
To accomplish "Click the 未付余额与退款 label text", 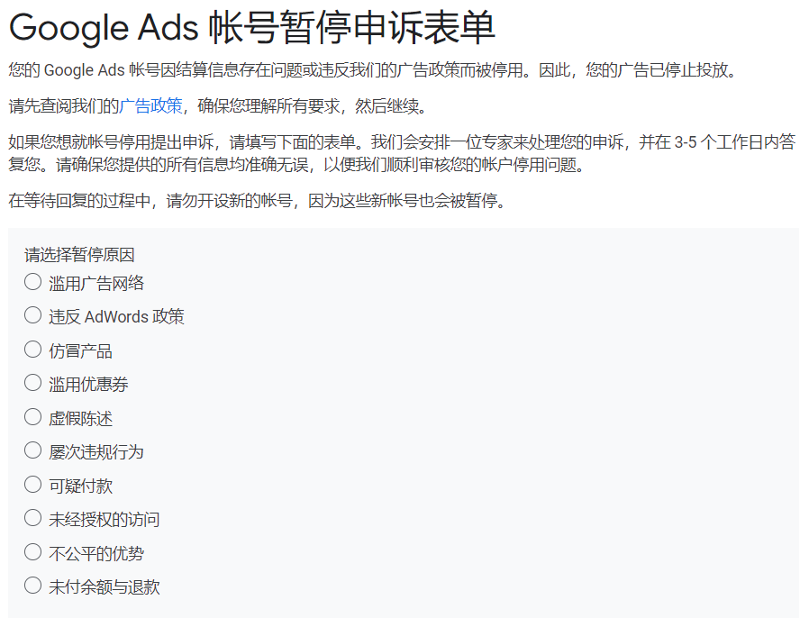I will click(x=104, y=586).
